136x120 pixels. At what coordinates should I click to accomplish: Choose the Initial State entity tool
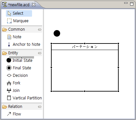tap(20, 60)
